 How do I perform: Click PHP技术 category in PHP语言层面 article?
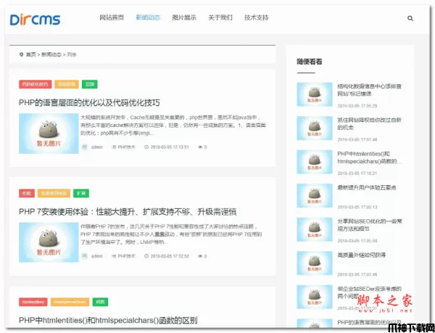coord(126,147)
